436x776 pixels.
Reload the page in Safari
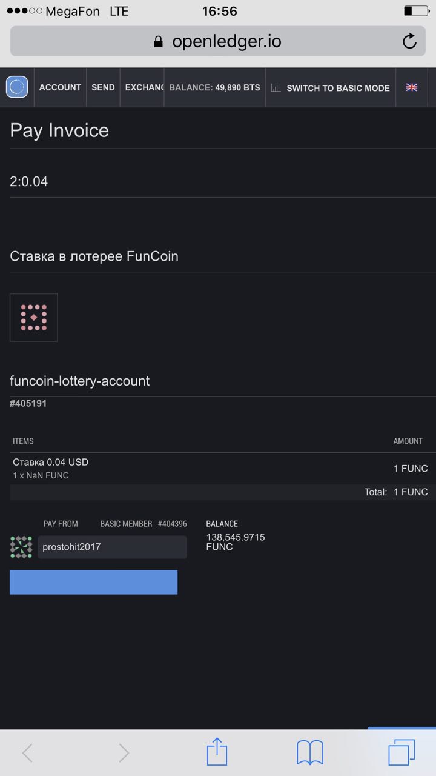[409, 41]
